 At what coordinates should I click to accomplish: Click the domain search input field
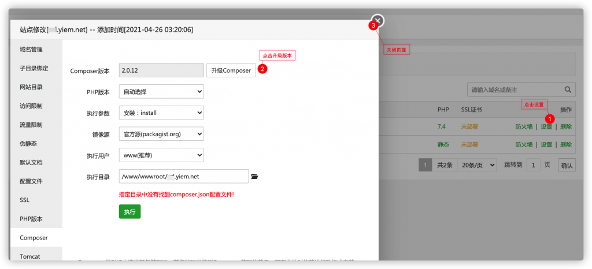coord(521,89)
